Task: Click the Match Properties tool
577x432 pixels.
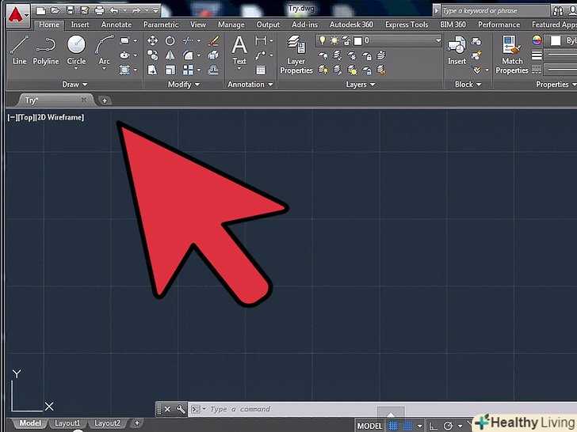Action: pyautogui.click(x=512, y=54)
